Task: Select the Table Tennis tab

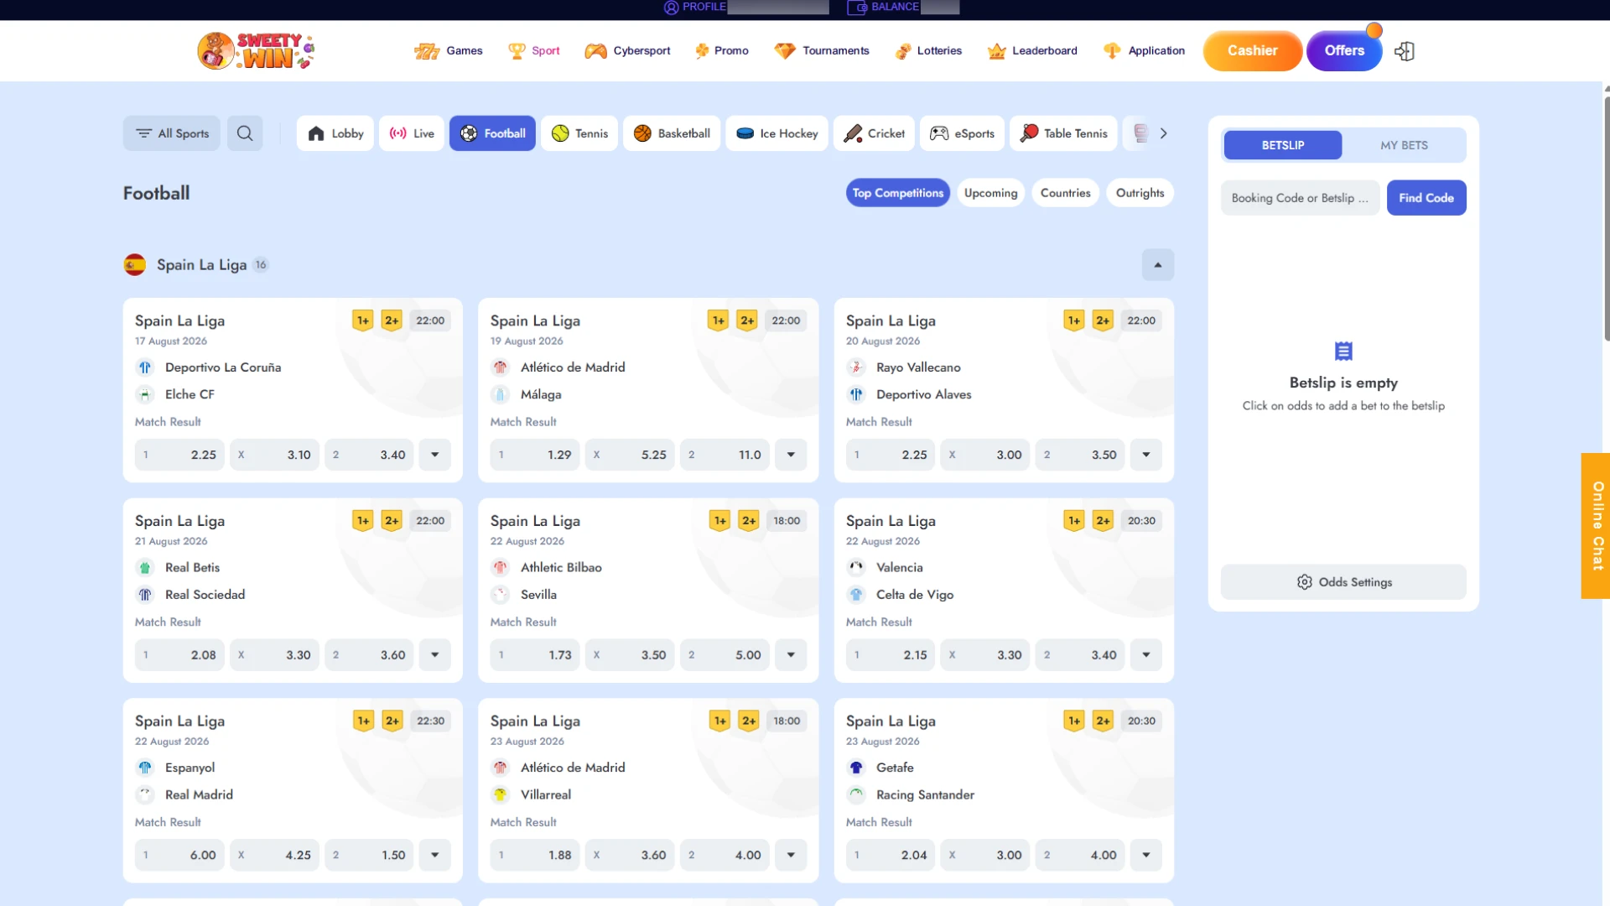Action: (x=1063, y=133)
